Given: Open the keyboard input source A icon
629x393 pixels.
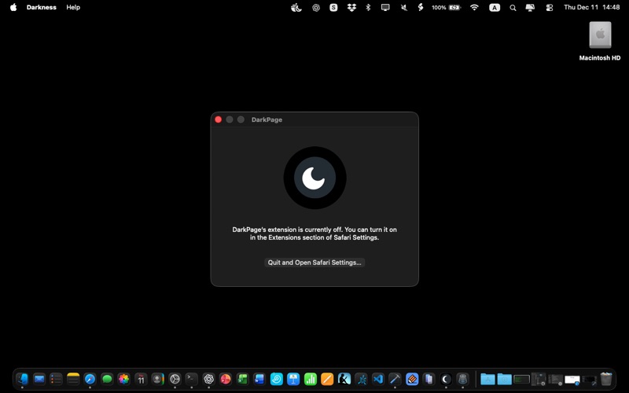Looking at the screenshot, I should [495, 7].
